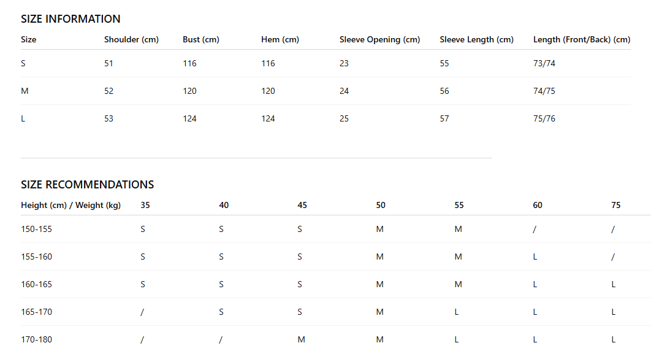Click shoulder value 53 for size L
The image size is (651, 359).
[x=108, y=118]
